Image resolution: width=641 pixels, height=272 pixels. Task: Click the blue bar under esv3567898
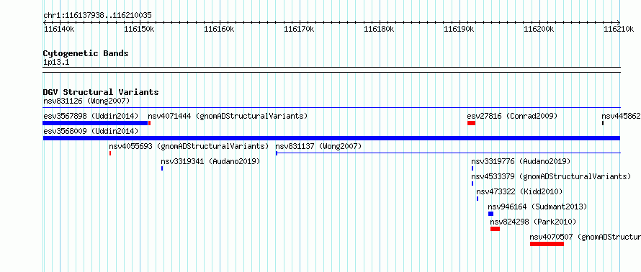(95, 123)
